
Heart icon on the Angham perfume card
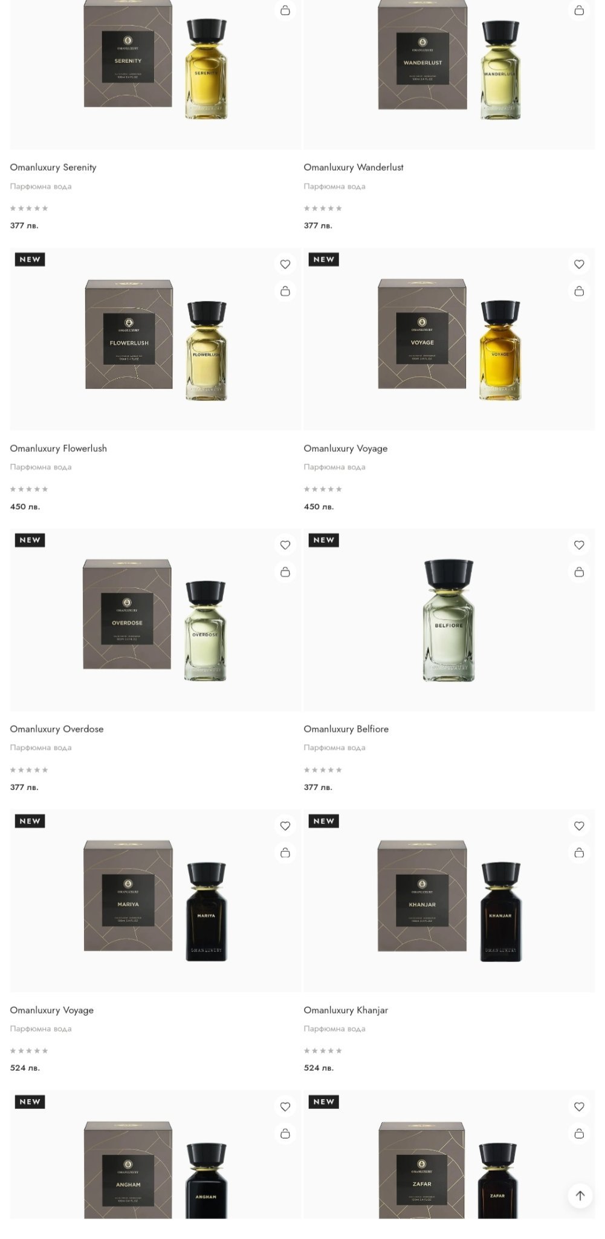point(285,1107)
